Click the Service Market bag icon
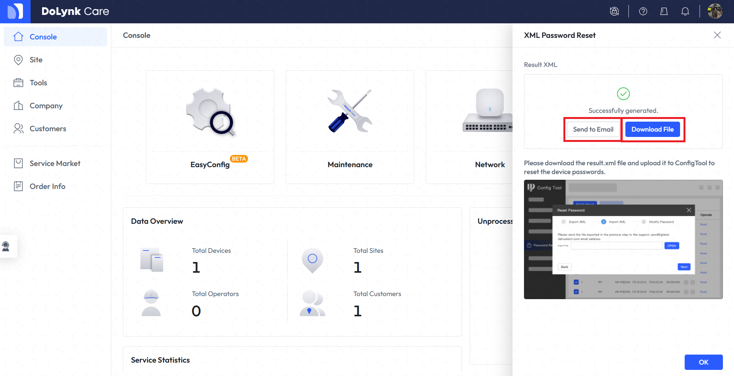 coord(18,163)
